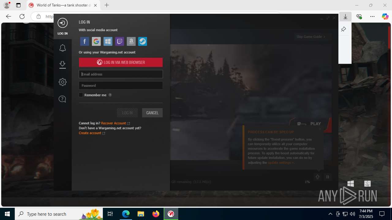This screenshot has height=220, width=392.
Task: Focus the Password field
Action: coord(121,86)
